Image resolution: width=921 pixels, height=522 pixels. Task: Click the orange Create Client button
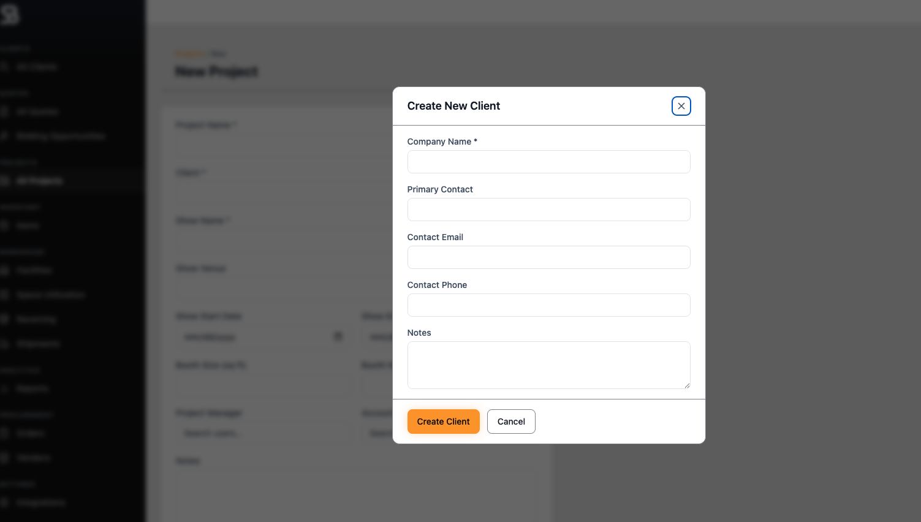click(444, 422)
